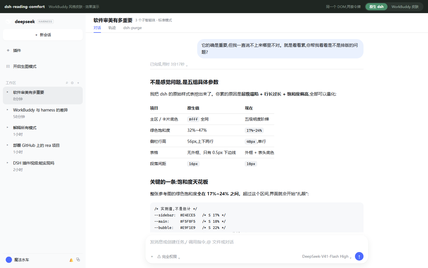
Task: Enable 开启生图模式 image mode
Action: coord(43,66)
